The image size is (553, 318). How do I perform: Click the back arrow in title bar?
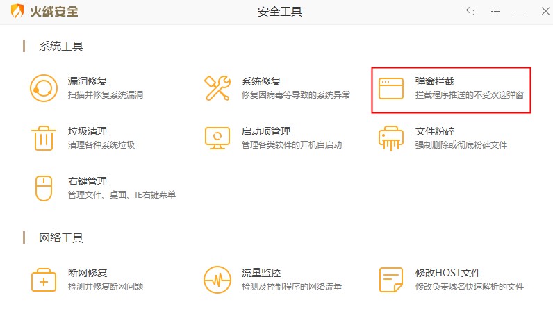470,12
